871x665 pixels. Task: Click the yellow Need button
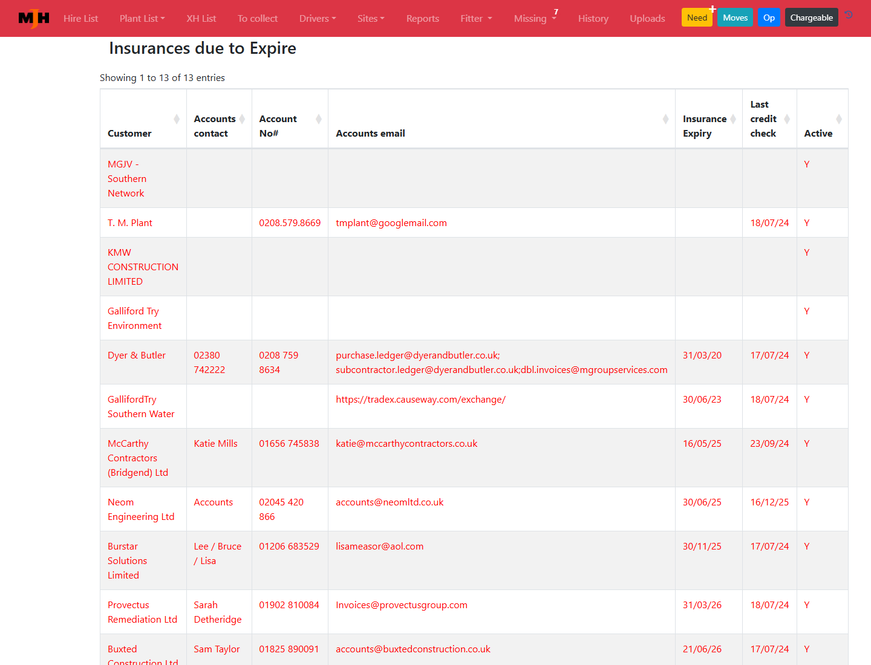(697, 18)
